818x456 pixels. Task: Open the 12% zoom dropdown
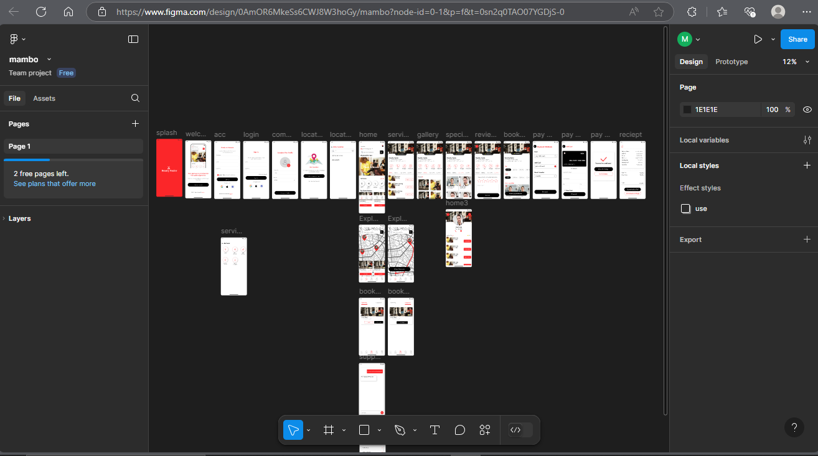[796, 62]
